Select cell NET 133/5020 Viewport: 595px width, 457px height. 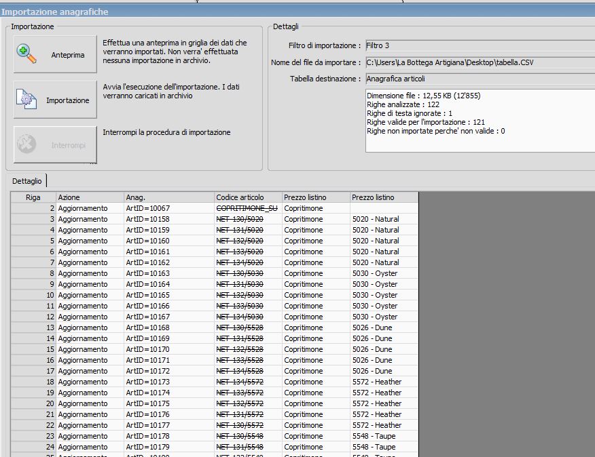[248, 252]
